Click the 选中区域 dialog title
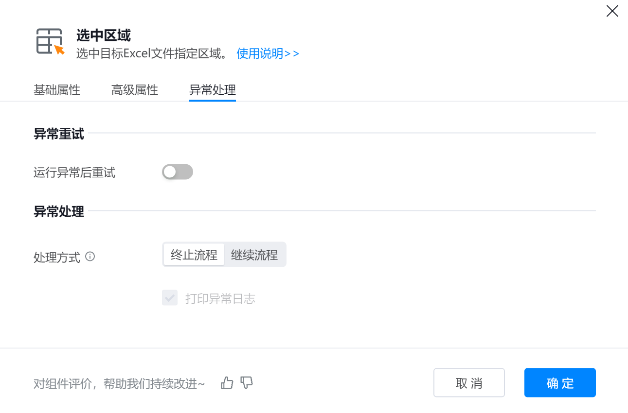628x413 pixels. (x=104, y=35)
